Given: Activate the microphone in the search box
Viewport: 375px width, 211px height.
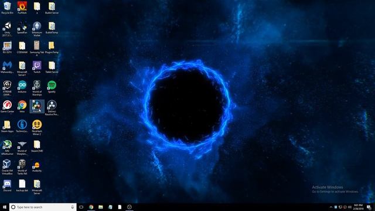Looking at the screenshot, I should coord(73,207).
